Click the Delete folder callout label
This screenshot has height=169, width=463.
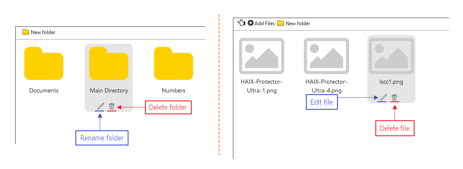pos(168,108)
